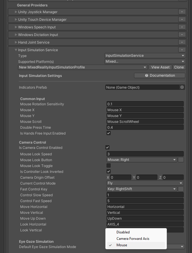Remove the Windows Dictation Input provider
The height and width of the screenshot is (253, 192).
coord(182,35)
